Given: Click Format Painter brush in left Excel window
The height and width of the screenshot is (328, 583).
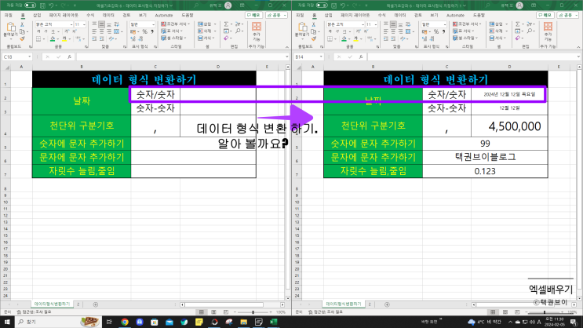Looking at the screenshot, I should (22, 38).
